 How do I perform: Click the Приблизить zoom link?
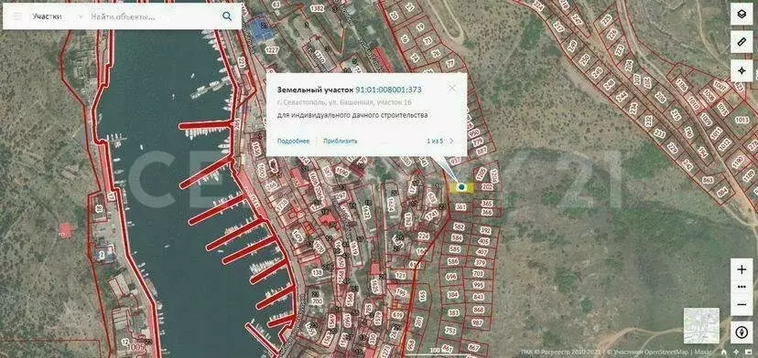point(340,141)
